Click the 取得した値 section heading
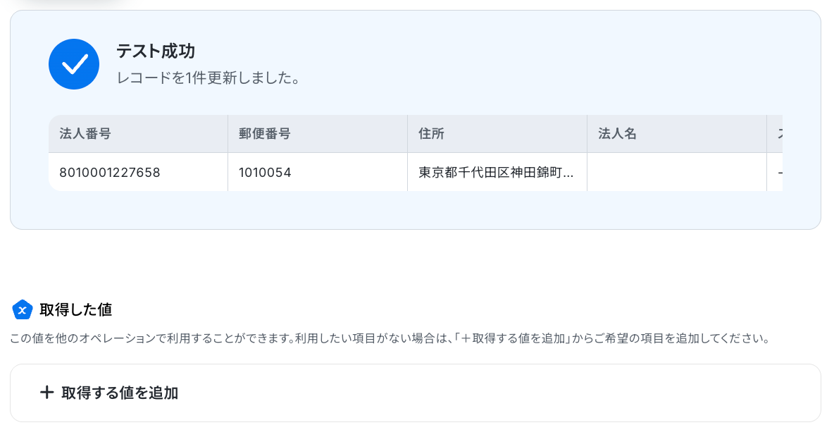This screenshot has height=437, width=834. pyautogui.click(x=76, y=309)
